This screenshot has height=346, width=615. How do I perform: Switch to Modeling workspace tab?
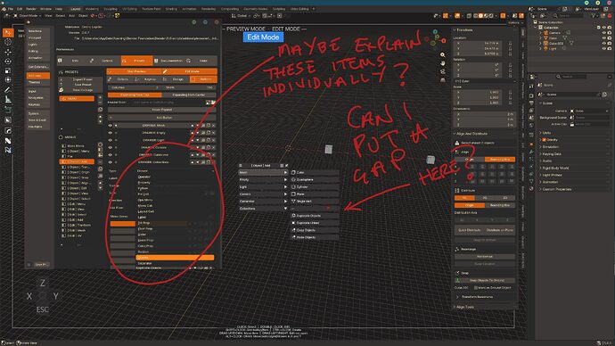[92, 9]
